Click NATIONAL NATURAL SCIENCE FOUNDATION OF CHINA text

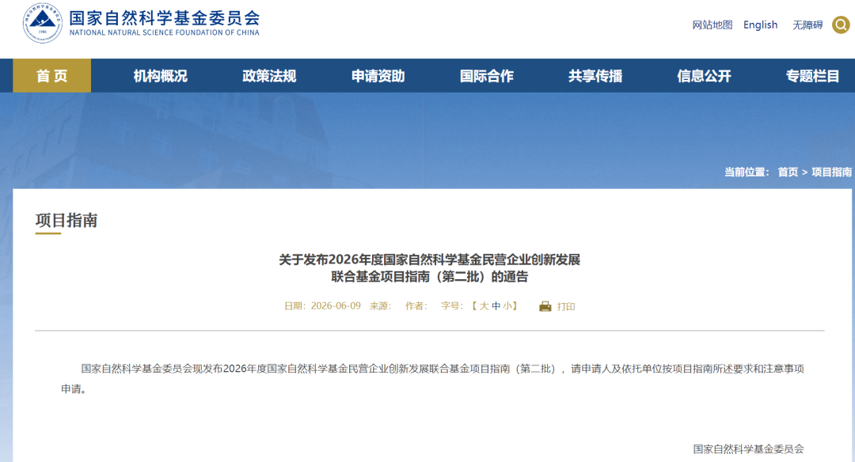(164, 32)
